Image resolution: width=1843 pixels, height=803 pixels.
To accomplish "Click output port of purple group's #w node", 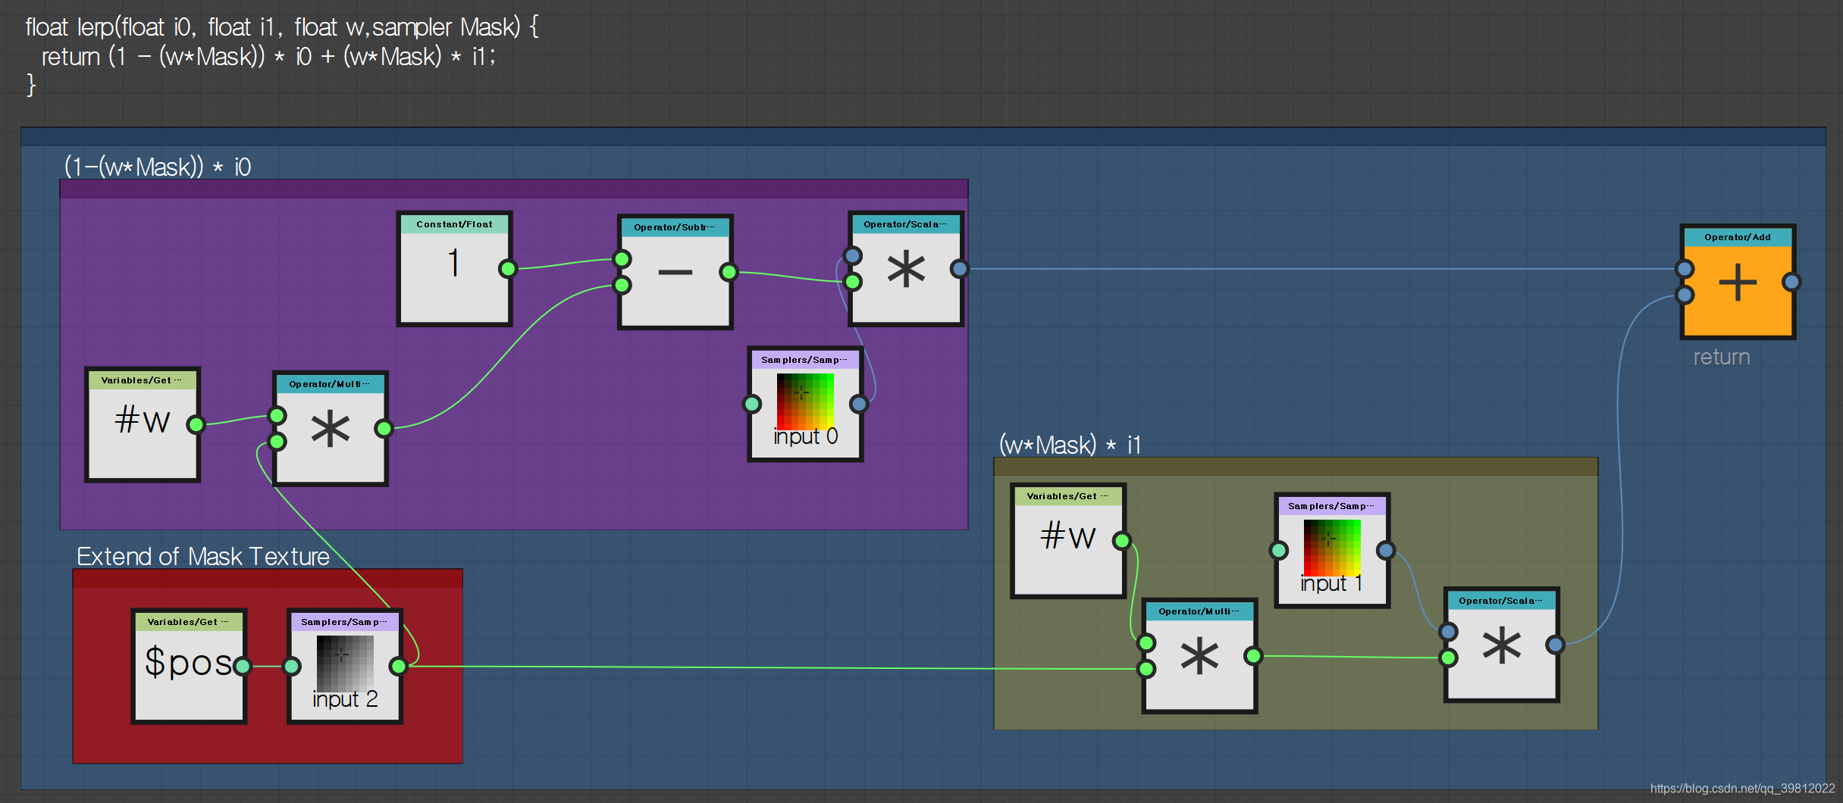I will [196, 425].
